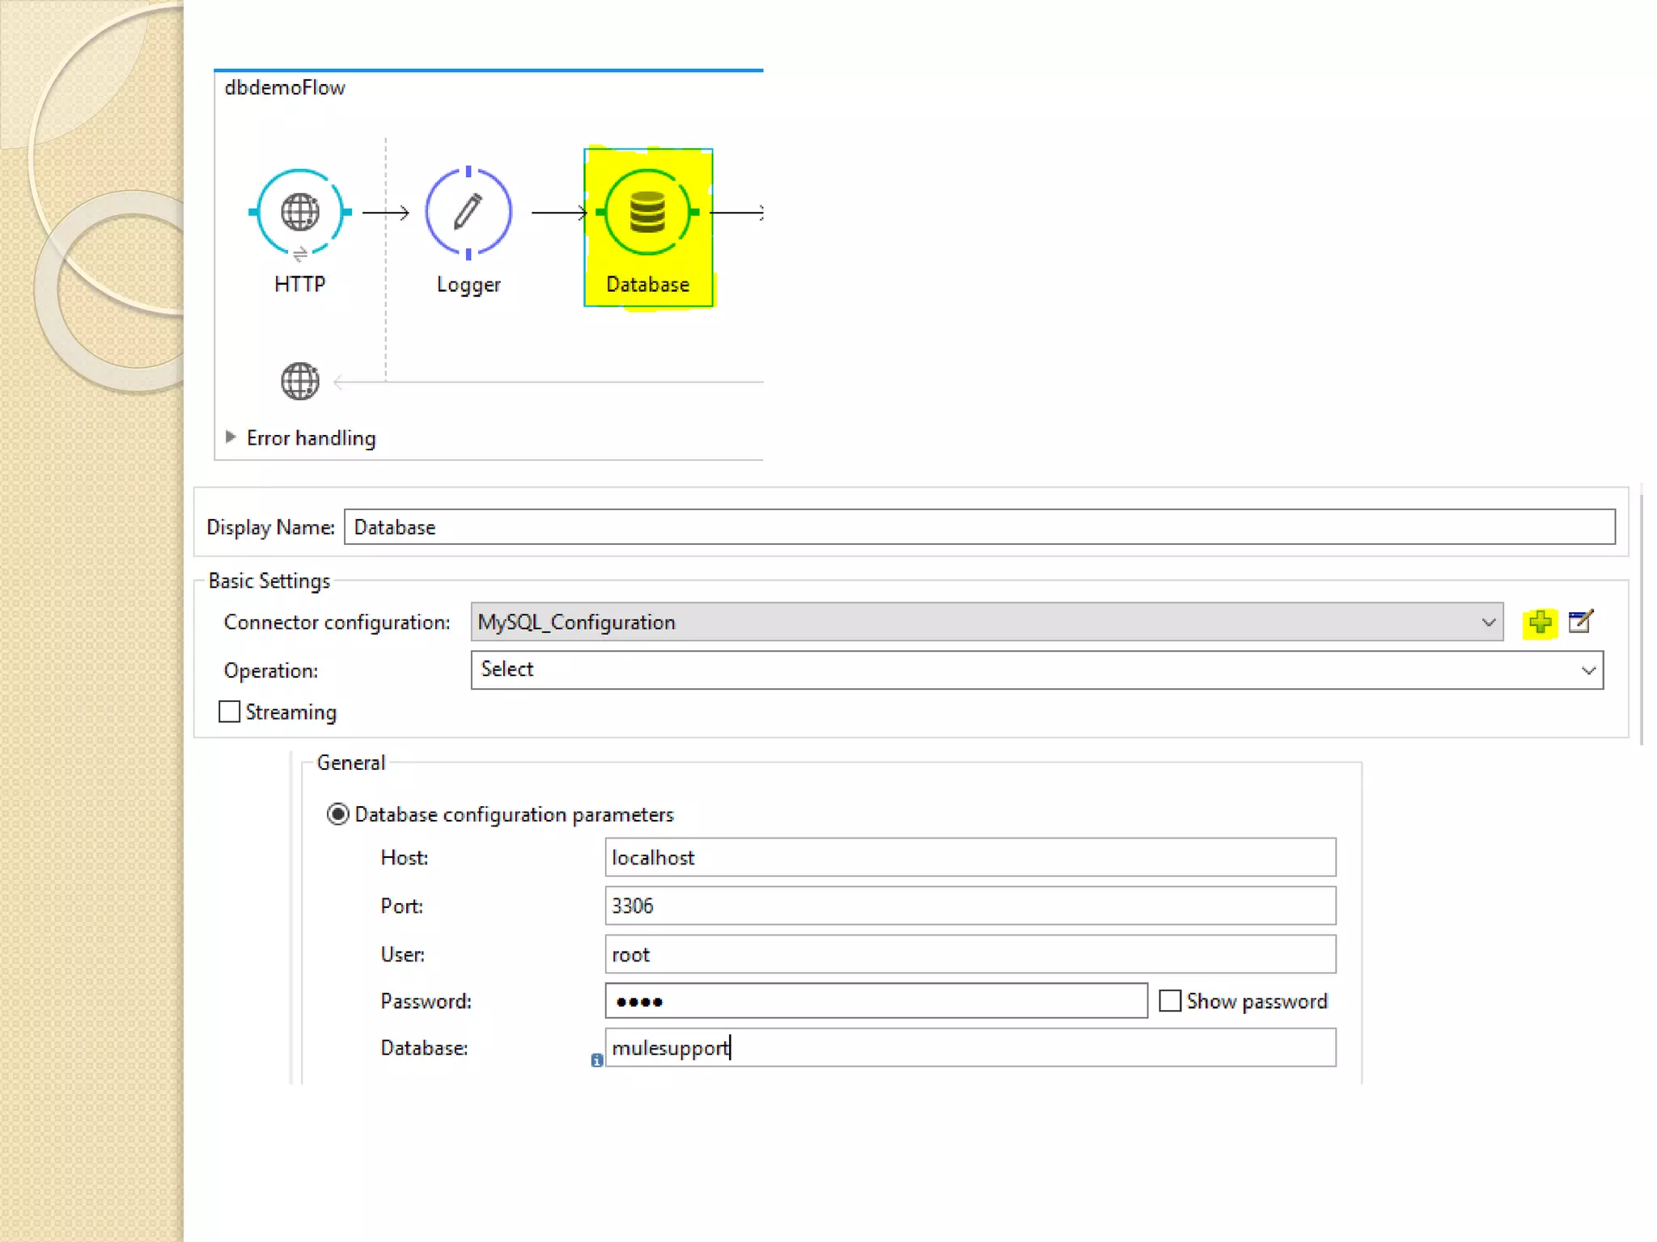Select Database configuration parameters radio button

click(x=337, y=813)
